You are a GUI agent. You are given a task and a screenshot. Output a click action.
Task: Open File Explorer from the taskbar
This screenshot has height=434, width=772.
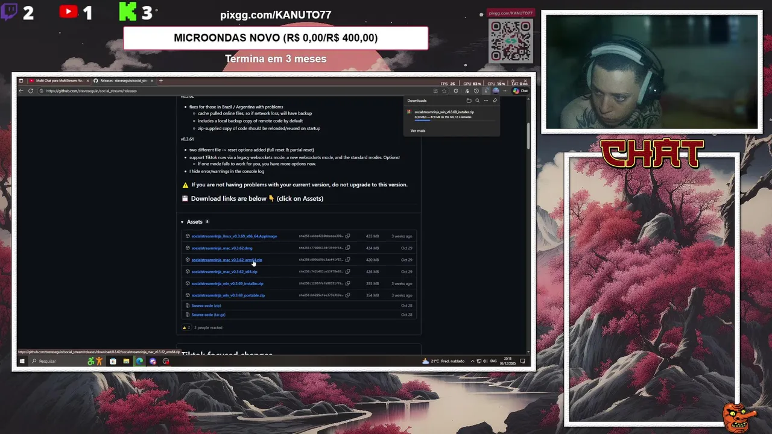(x=126, y=361)
